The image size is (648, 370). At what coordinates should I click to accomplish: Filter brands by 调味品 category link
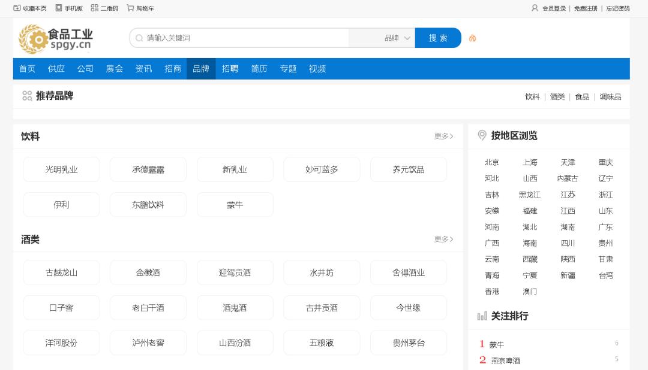610,97
